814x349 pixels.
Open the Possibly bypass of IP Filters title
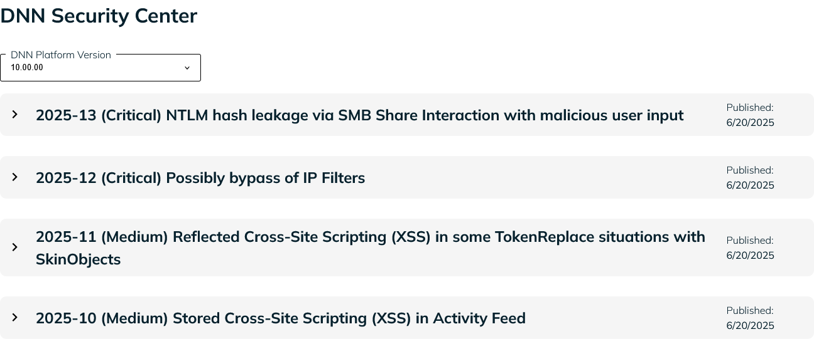pos(200,178)
